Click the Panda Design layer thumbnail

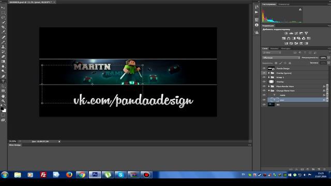coord(271,68)
